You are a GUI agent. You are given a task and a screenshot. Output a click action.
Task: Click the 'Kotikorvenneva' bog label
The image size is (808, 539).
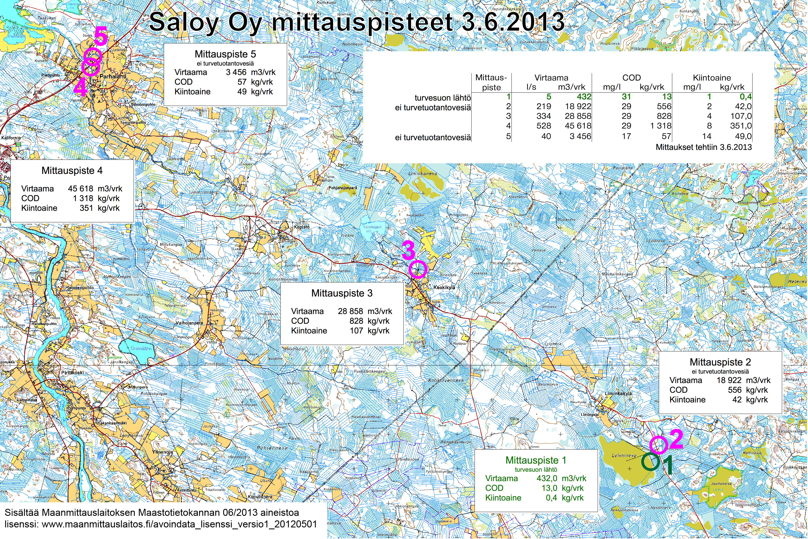tap(446, 381)
